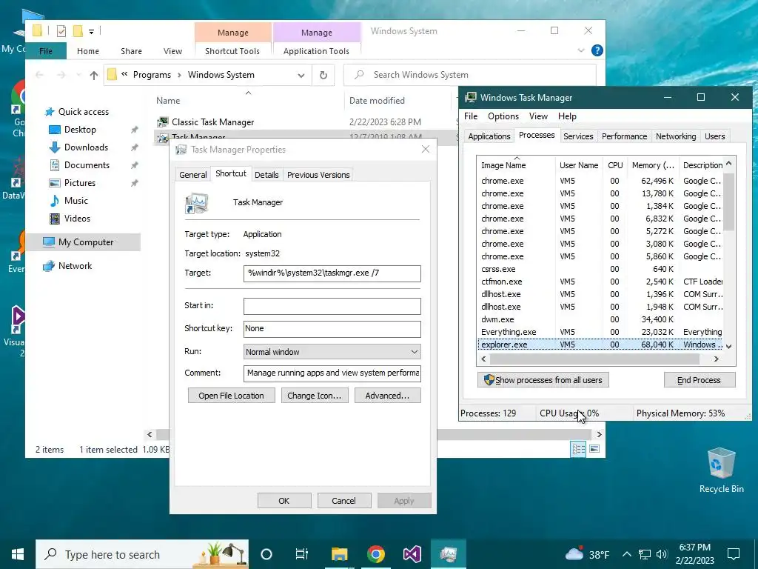Switch to the General tab in Properties
This screenshot has width=758, height=569.
[193, 175]
